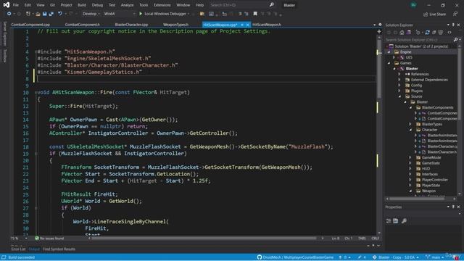Click the No issues found indicator
This screenshot has width=464, height=261.
[x=49, y=239]
